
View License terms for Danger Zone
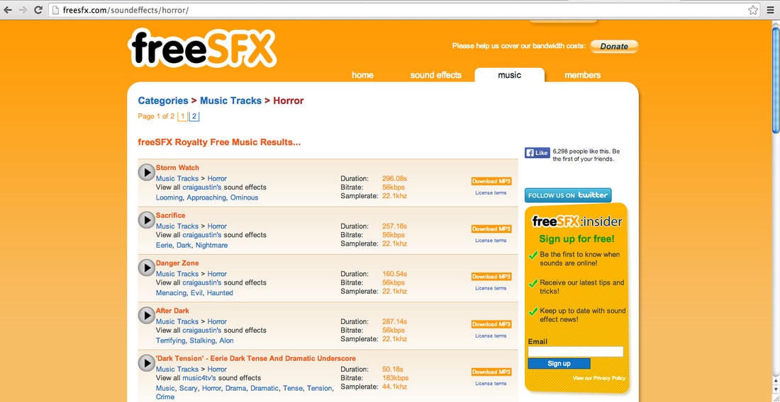(491, 288)
